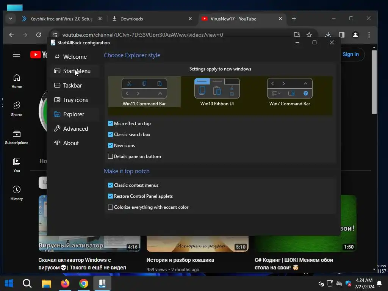Open the notifications bell in system tray

point(379,283)
